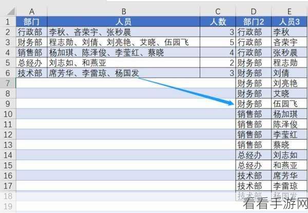This screenshot has width=308, height=213.
Task: Select cell E8 containing 艾晓
Action: [x=290, y=94]
